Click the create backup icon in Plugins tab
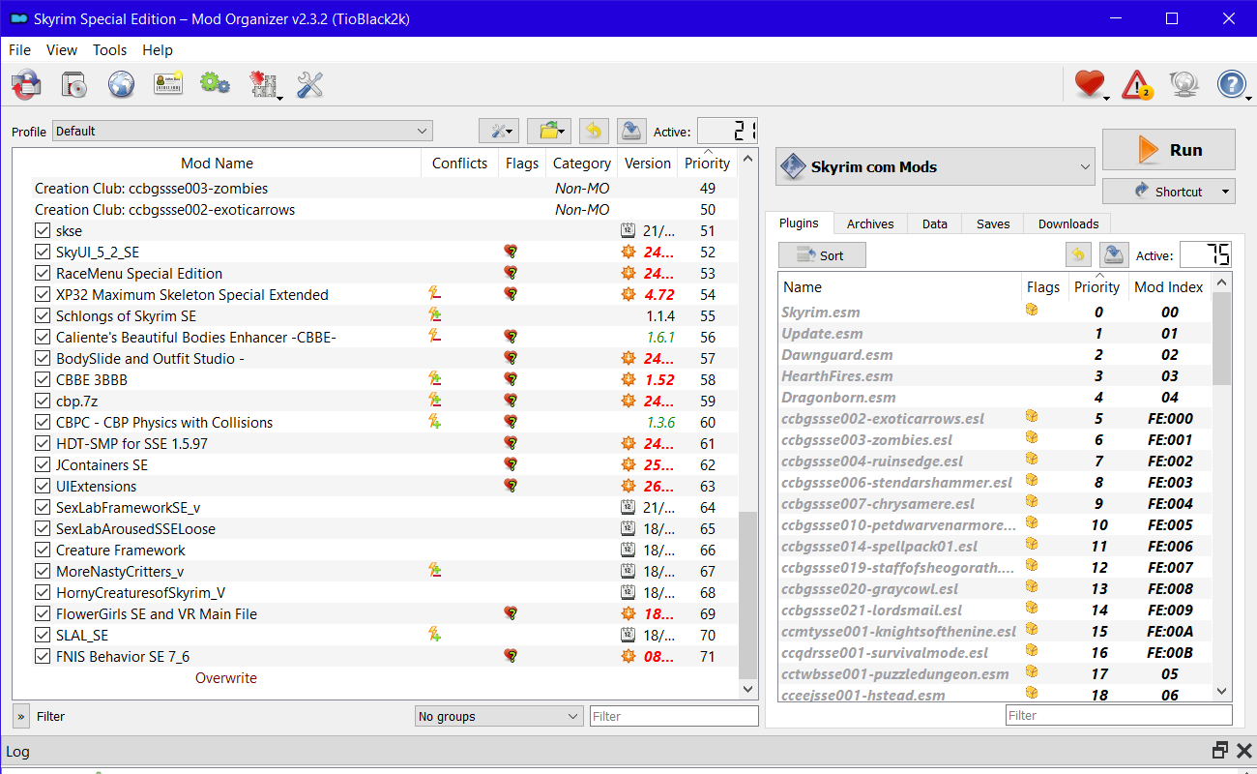This screenshot has width=1257, height=774. [1114, 255]
